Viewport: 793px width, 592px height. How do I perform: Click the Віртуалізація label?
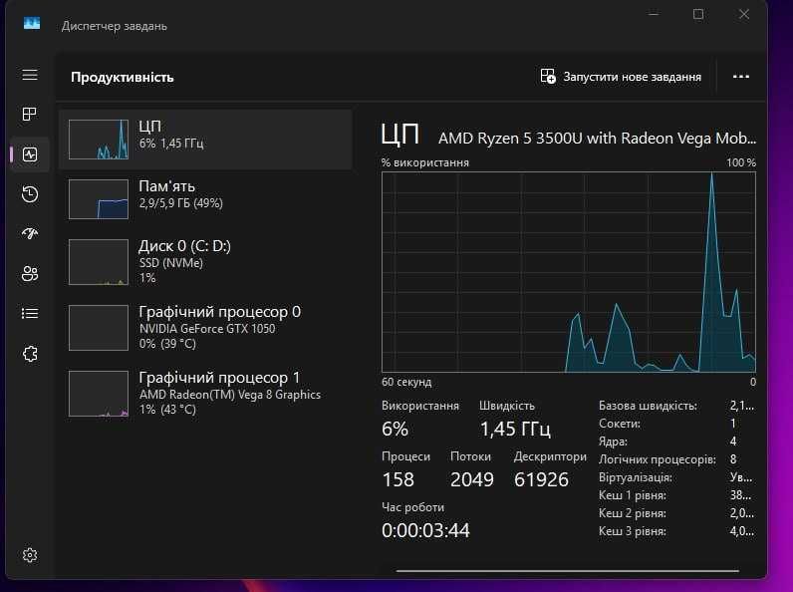pyautogui.click(x=636, y=477)
